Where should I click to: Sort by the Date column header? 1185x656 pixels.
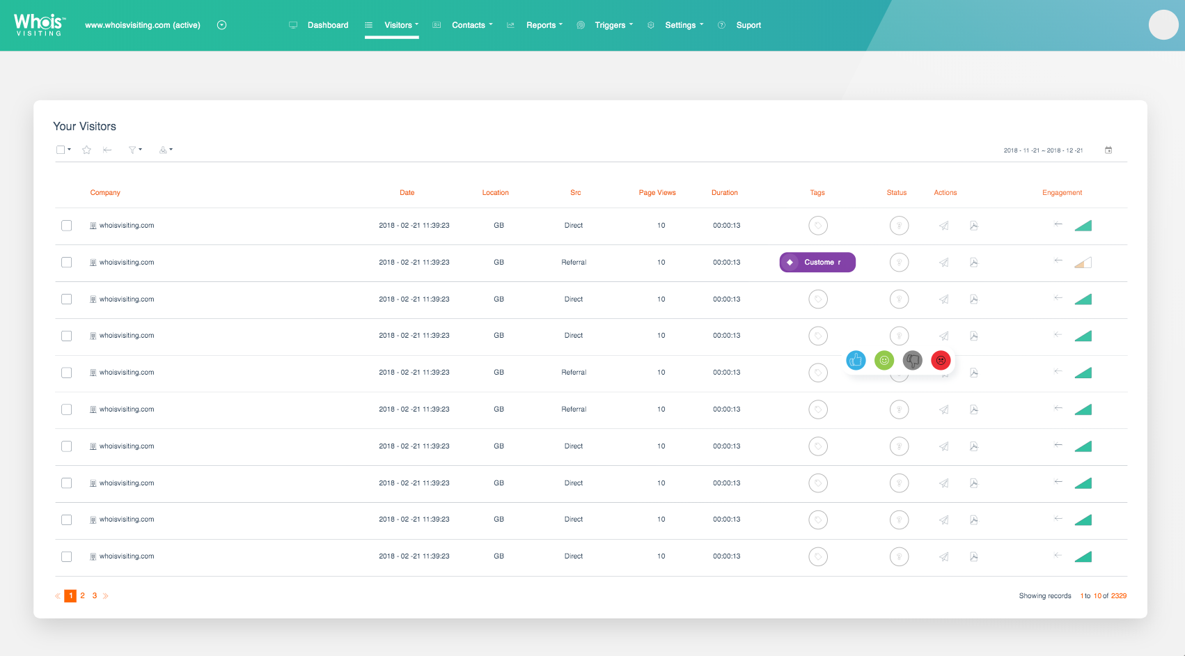407,193
